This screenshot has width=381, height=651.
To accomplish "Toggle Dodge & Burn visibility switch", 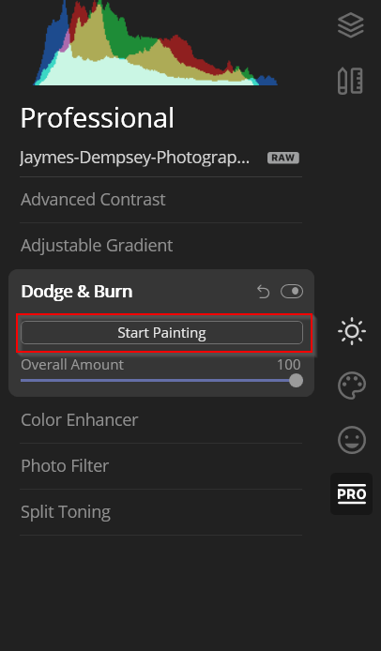I will click(292, 292).
